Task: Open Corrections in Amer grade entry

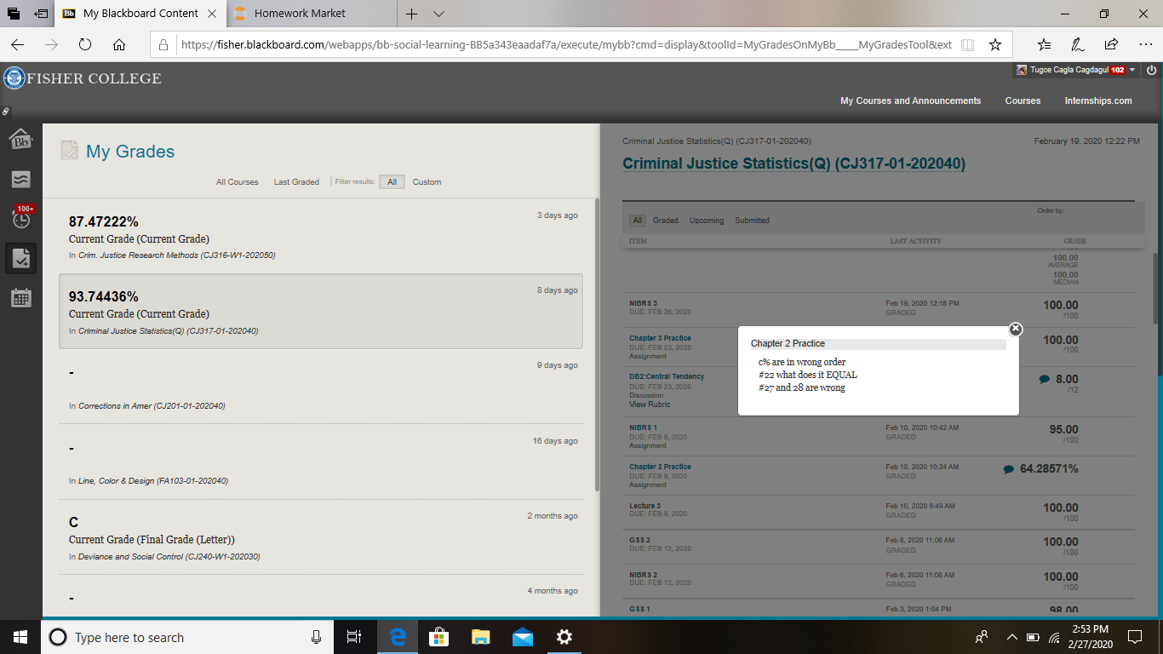Action: [321, 387]
